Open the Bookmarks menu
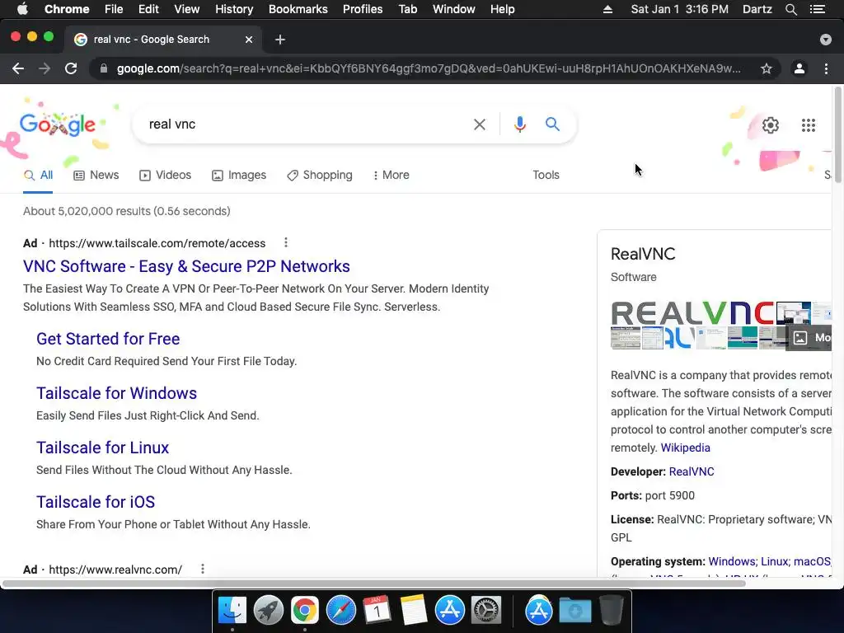 (298, 9)
